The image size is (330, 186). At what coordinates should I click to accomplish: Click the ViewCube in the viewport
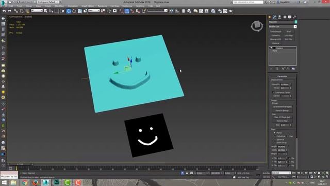[257, 26]
